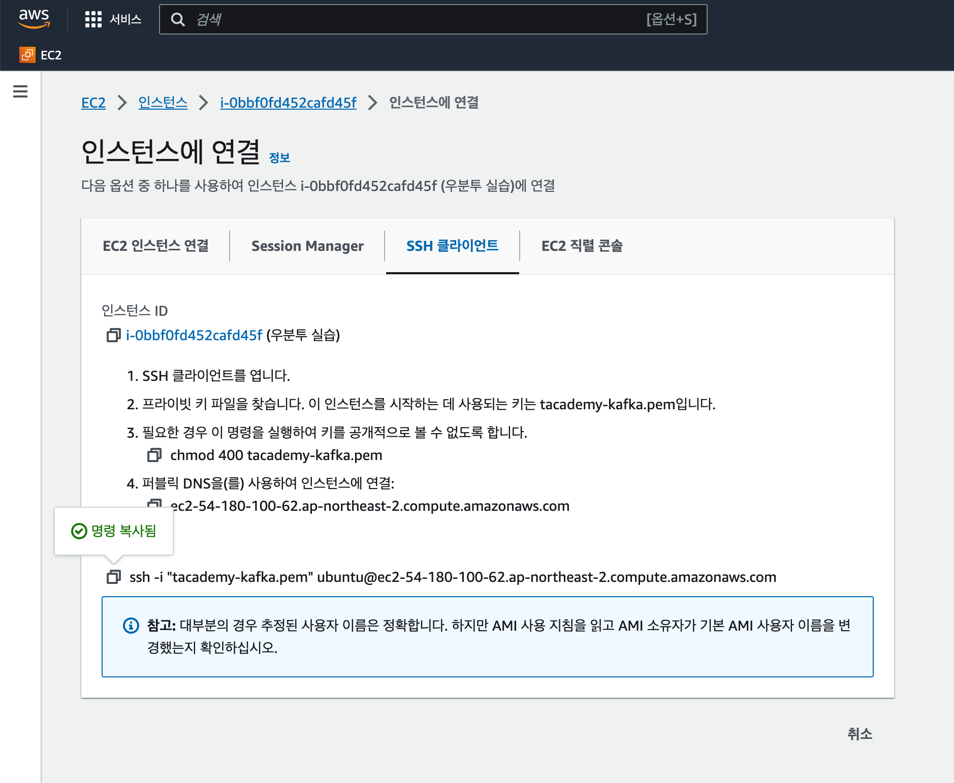This screenshot has width=954, height=783.
Task: Click the breadcrumb text 인스턴스에 연결
Action: [x=434, y=103]
